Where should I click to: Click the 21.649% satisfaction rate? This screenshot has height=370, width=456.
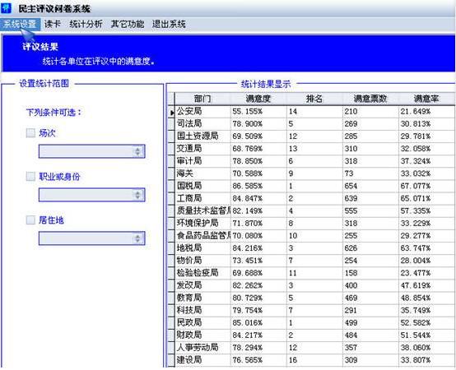416,112
